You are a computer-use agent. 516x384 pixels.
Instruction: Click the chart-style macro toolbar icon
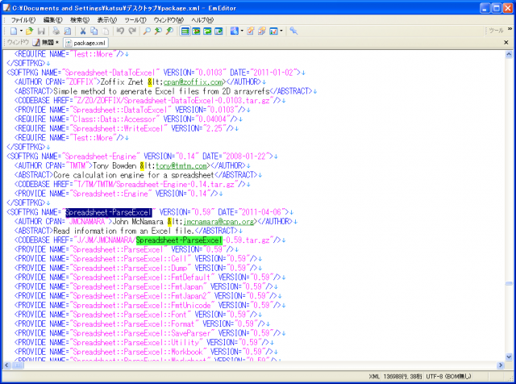(x=273, y=31)
